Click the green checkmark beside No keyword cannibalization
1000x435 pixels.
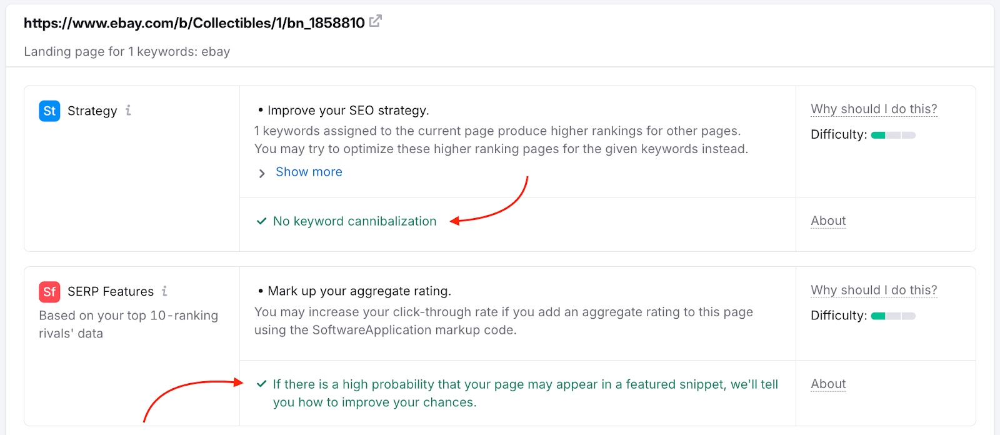tap(262, 221)
